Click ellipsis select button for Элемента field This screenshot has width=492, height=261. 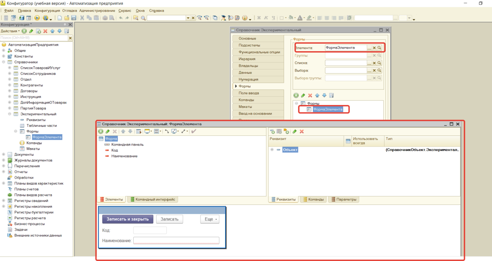tap(369, 48)
